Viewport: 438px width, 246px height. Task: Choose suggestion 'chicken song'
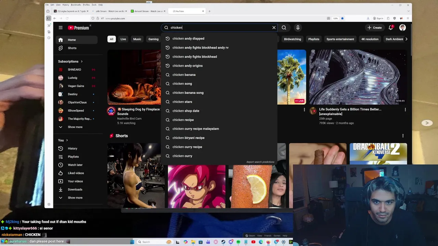(219, 84)
